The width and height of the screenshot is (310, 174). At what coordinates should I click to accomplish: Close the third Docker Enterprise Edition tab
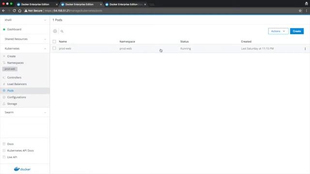pos(145,4)
